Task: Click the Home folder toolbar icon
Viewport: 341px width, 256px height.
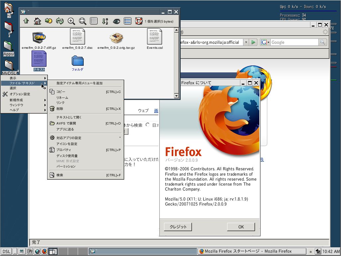Action: [x=38, y=21]
